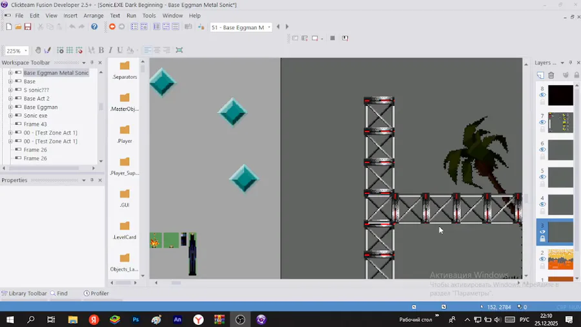Open Workspace Toolbar panel options arrow
The height and width of the screenshot is (327, 581).
click(84, 63)
